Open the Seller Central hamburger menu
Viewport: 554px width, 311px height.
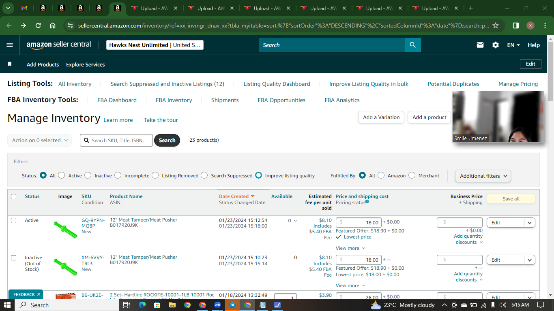coord(10,45)
